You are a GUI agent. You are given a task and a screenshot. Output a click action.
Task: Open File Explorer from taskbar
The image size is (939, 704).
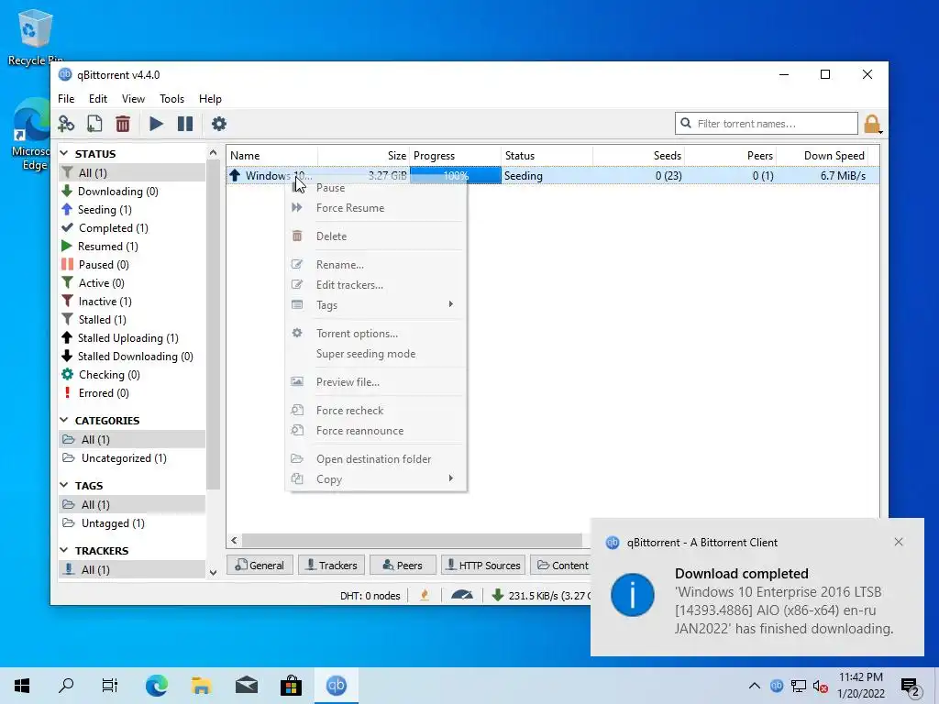[x=201, y=686]
